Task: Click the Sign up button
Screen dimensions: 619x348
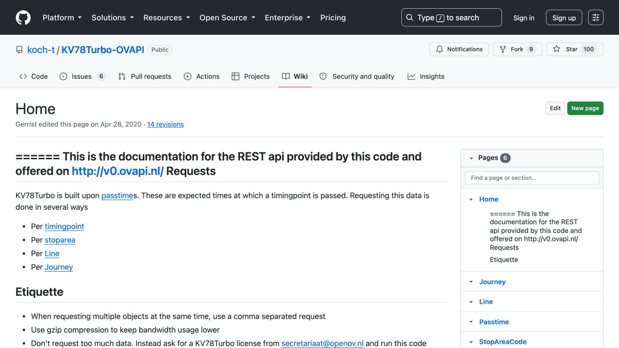Action: [x=564, y=18]
